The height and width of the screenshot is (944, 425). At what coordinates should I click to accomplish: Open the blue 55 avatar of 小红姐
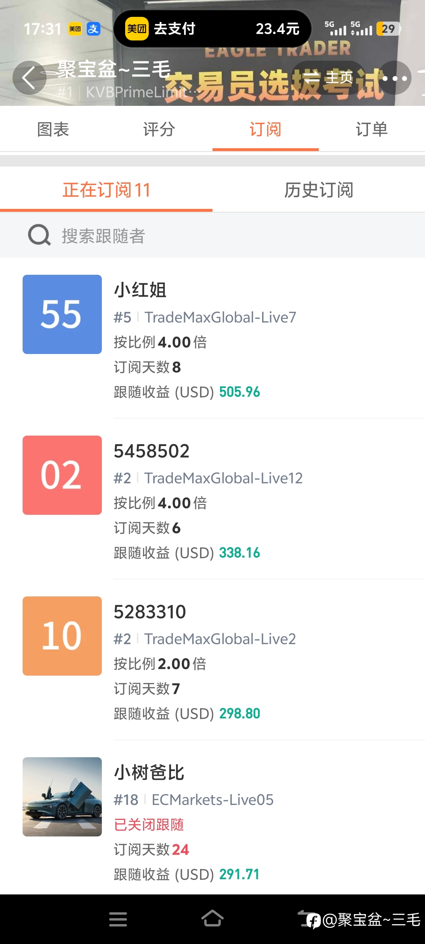coord(62,315)
